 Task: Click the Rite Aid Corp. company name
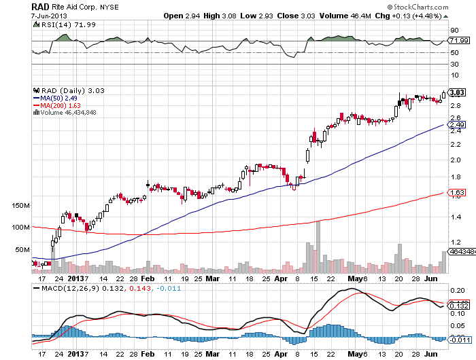click(x=74, y=7)
